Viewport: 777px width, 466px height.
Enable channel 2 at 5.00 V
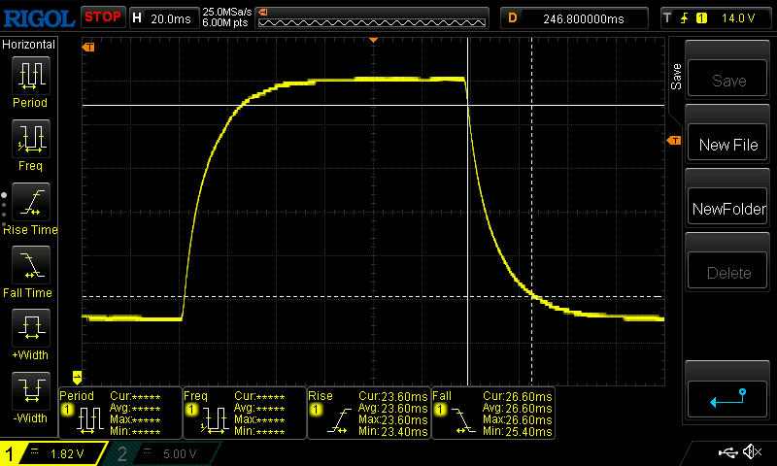click(165, 453)
